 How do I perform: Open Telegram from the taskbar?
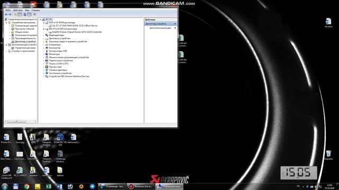[92, 186]
